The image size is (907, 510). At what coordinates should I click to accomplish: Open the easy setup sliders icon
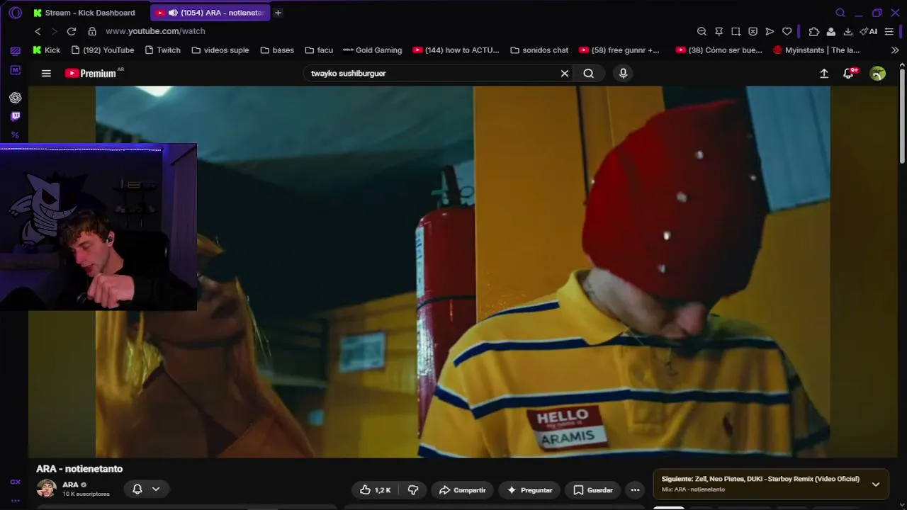[889, 31]
